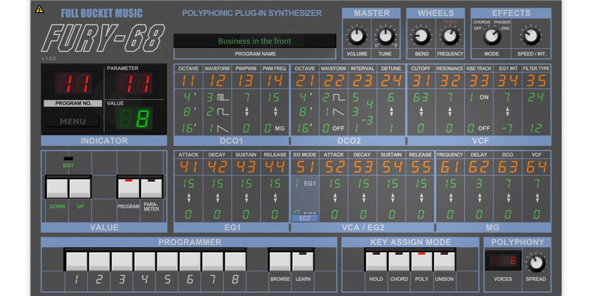Adjust the EG1 Attack stepper arrows
592x296 pixels.
point(188,198)
